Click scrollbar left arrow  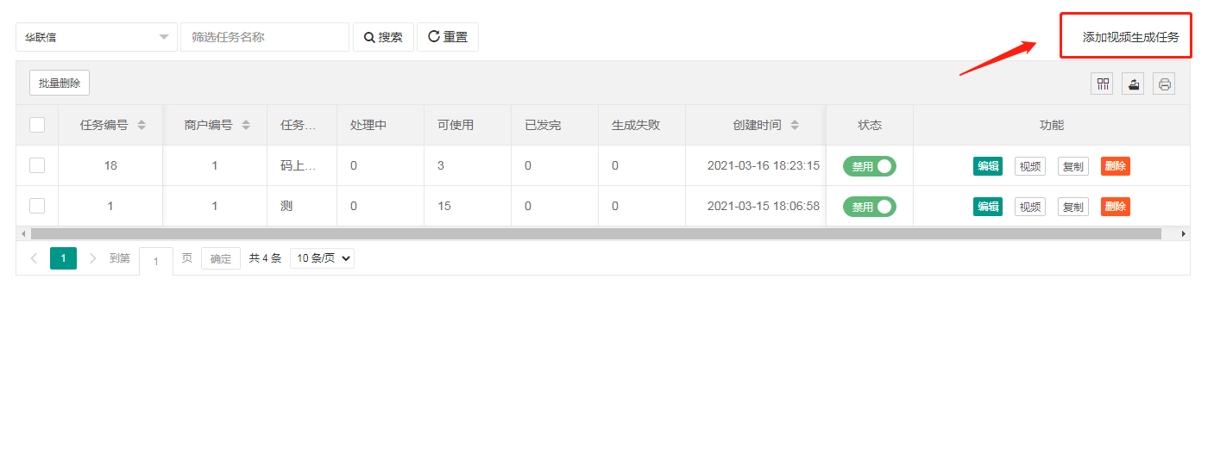click(x=22, y=233)
